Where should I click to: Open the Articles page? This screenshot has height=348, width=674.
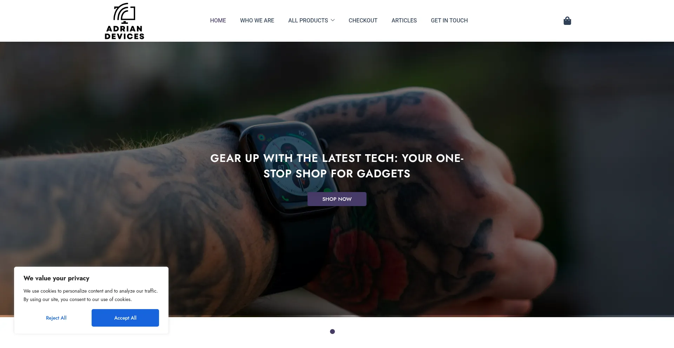click(x=404, y=21)
